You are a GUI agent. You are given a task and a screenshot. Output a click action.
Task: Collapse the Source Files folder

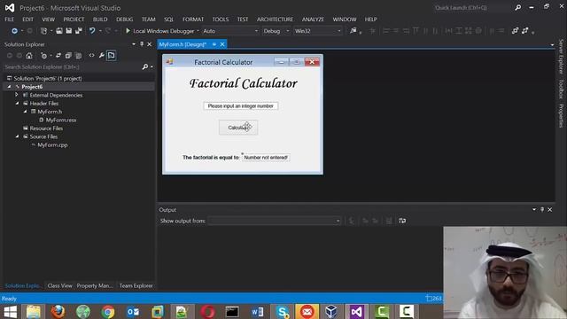coord(17,136)
